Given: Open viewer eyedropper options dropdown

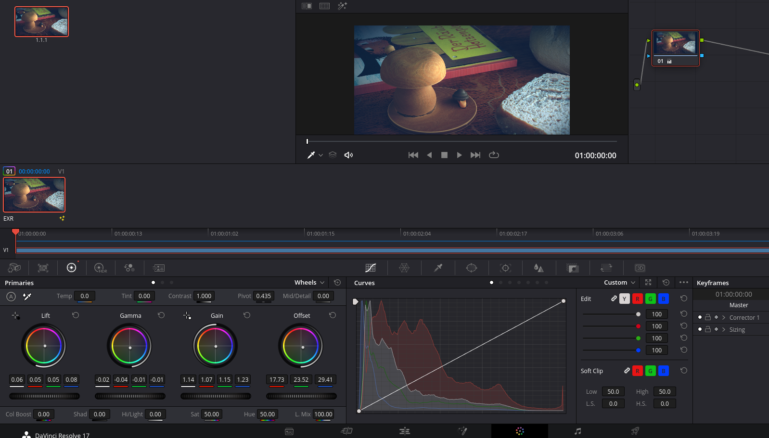Looking at the screenshot, I should pos(321,155).
